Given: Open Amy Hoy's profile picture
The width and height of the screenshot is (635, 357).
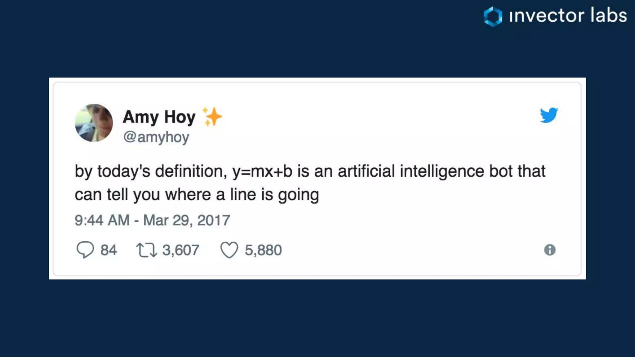Looking at the screenshot, I should (94, 123).
